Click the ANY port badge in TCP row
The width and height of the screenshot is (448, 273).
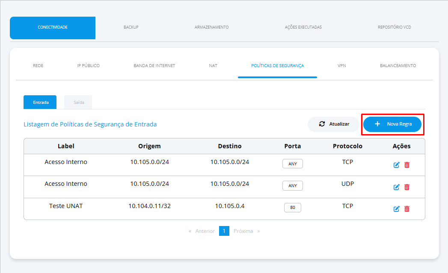(x=293, y=164)
